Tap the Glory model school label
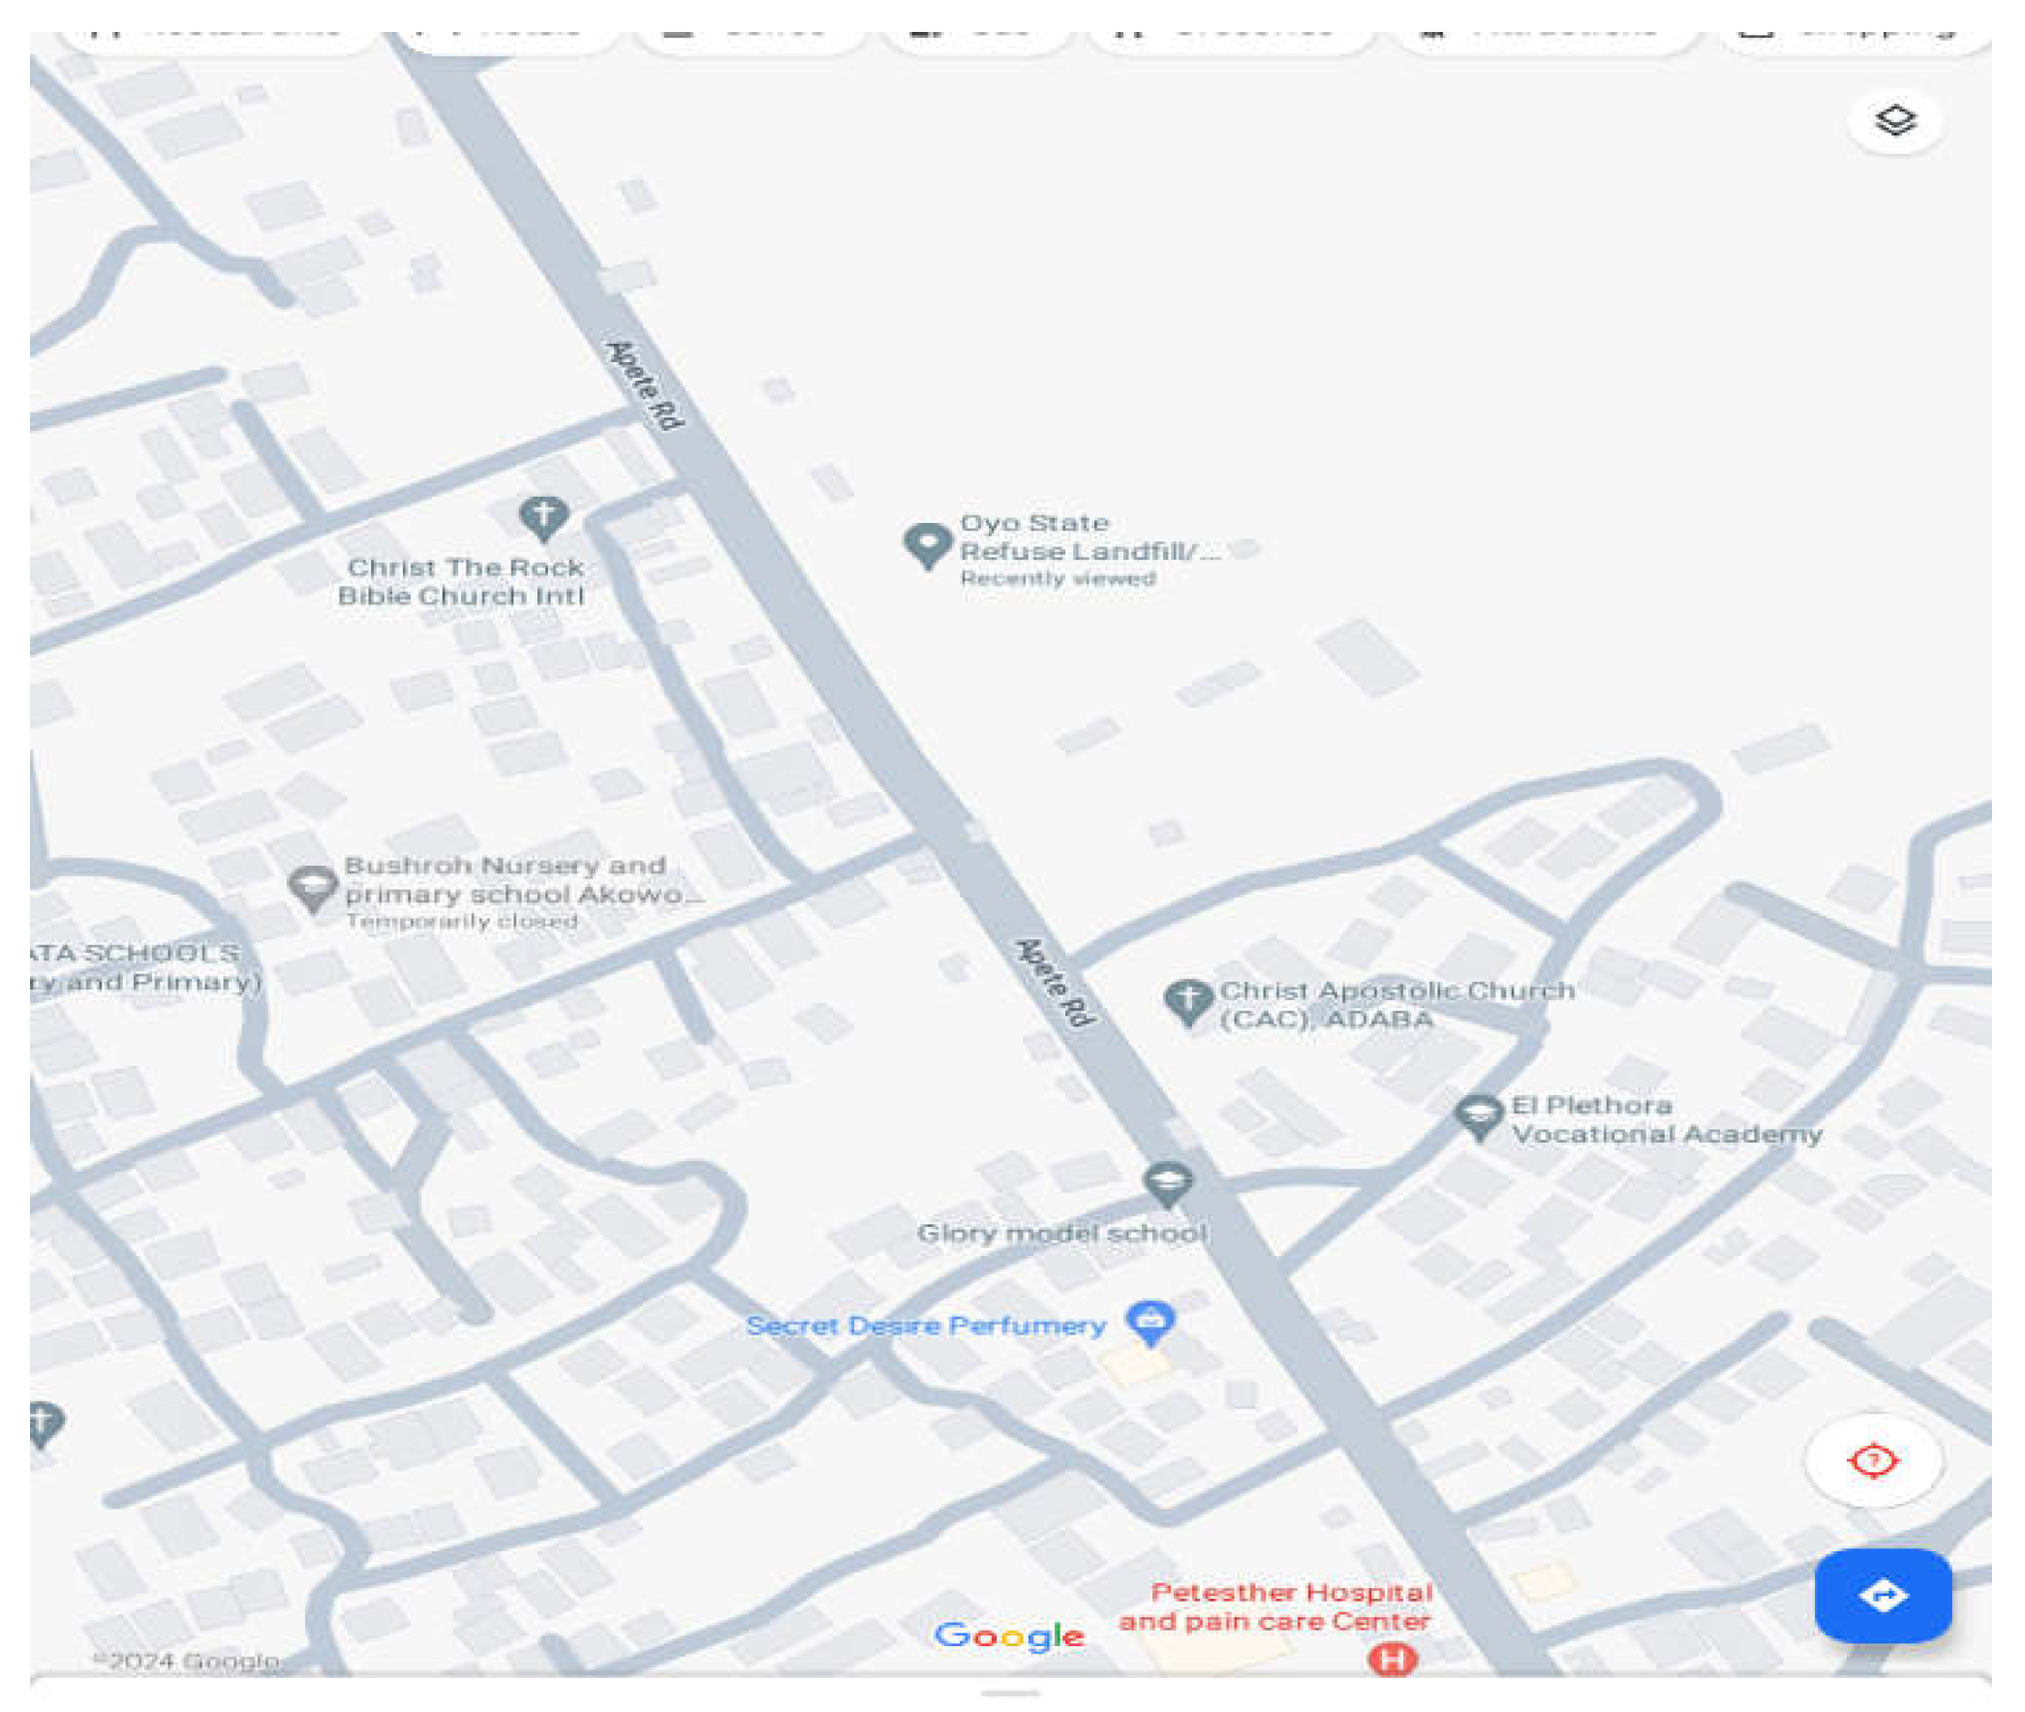Viewport: 2025px width, 1712px height. 1061,1234
